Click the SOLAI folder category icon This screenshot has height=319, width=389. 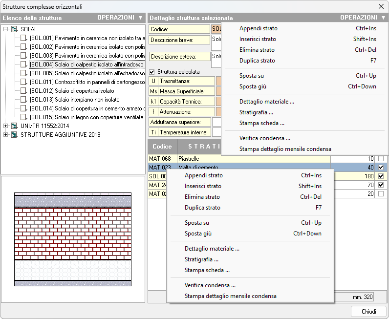click(14, 29)
